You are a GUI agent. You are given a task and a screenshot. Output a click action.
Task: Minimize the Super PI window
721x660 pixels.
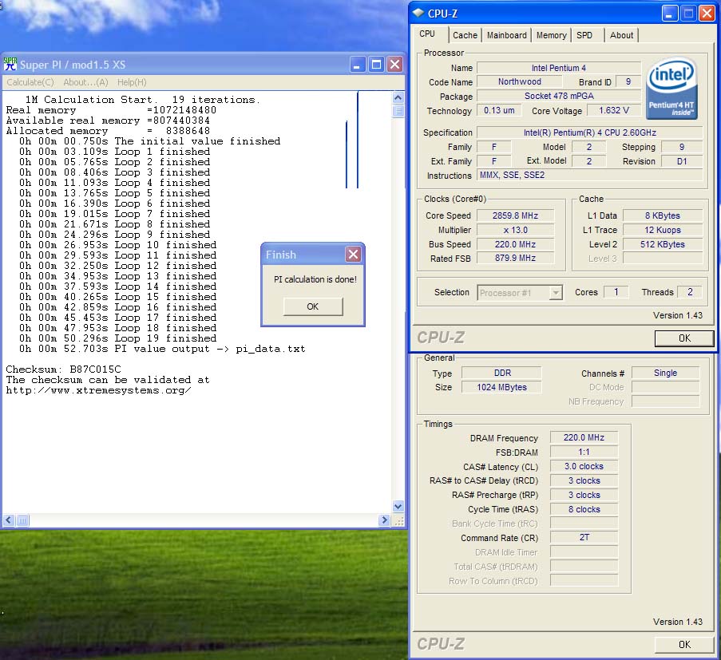(x=357, y=65)
